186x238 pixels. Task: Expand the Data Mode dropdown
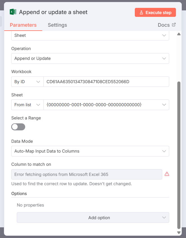(x=90, y=151)
